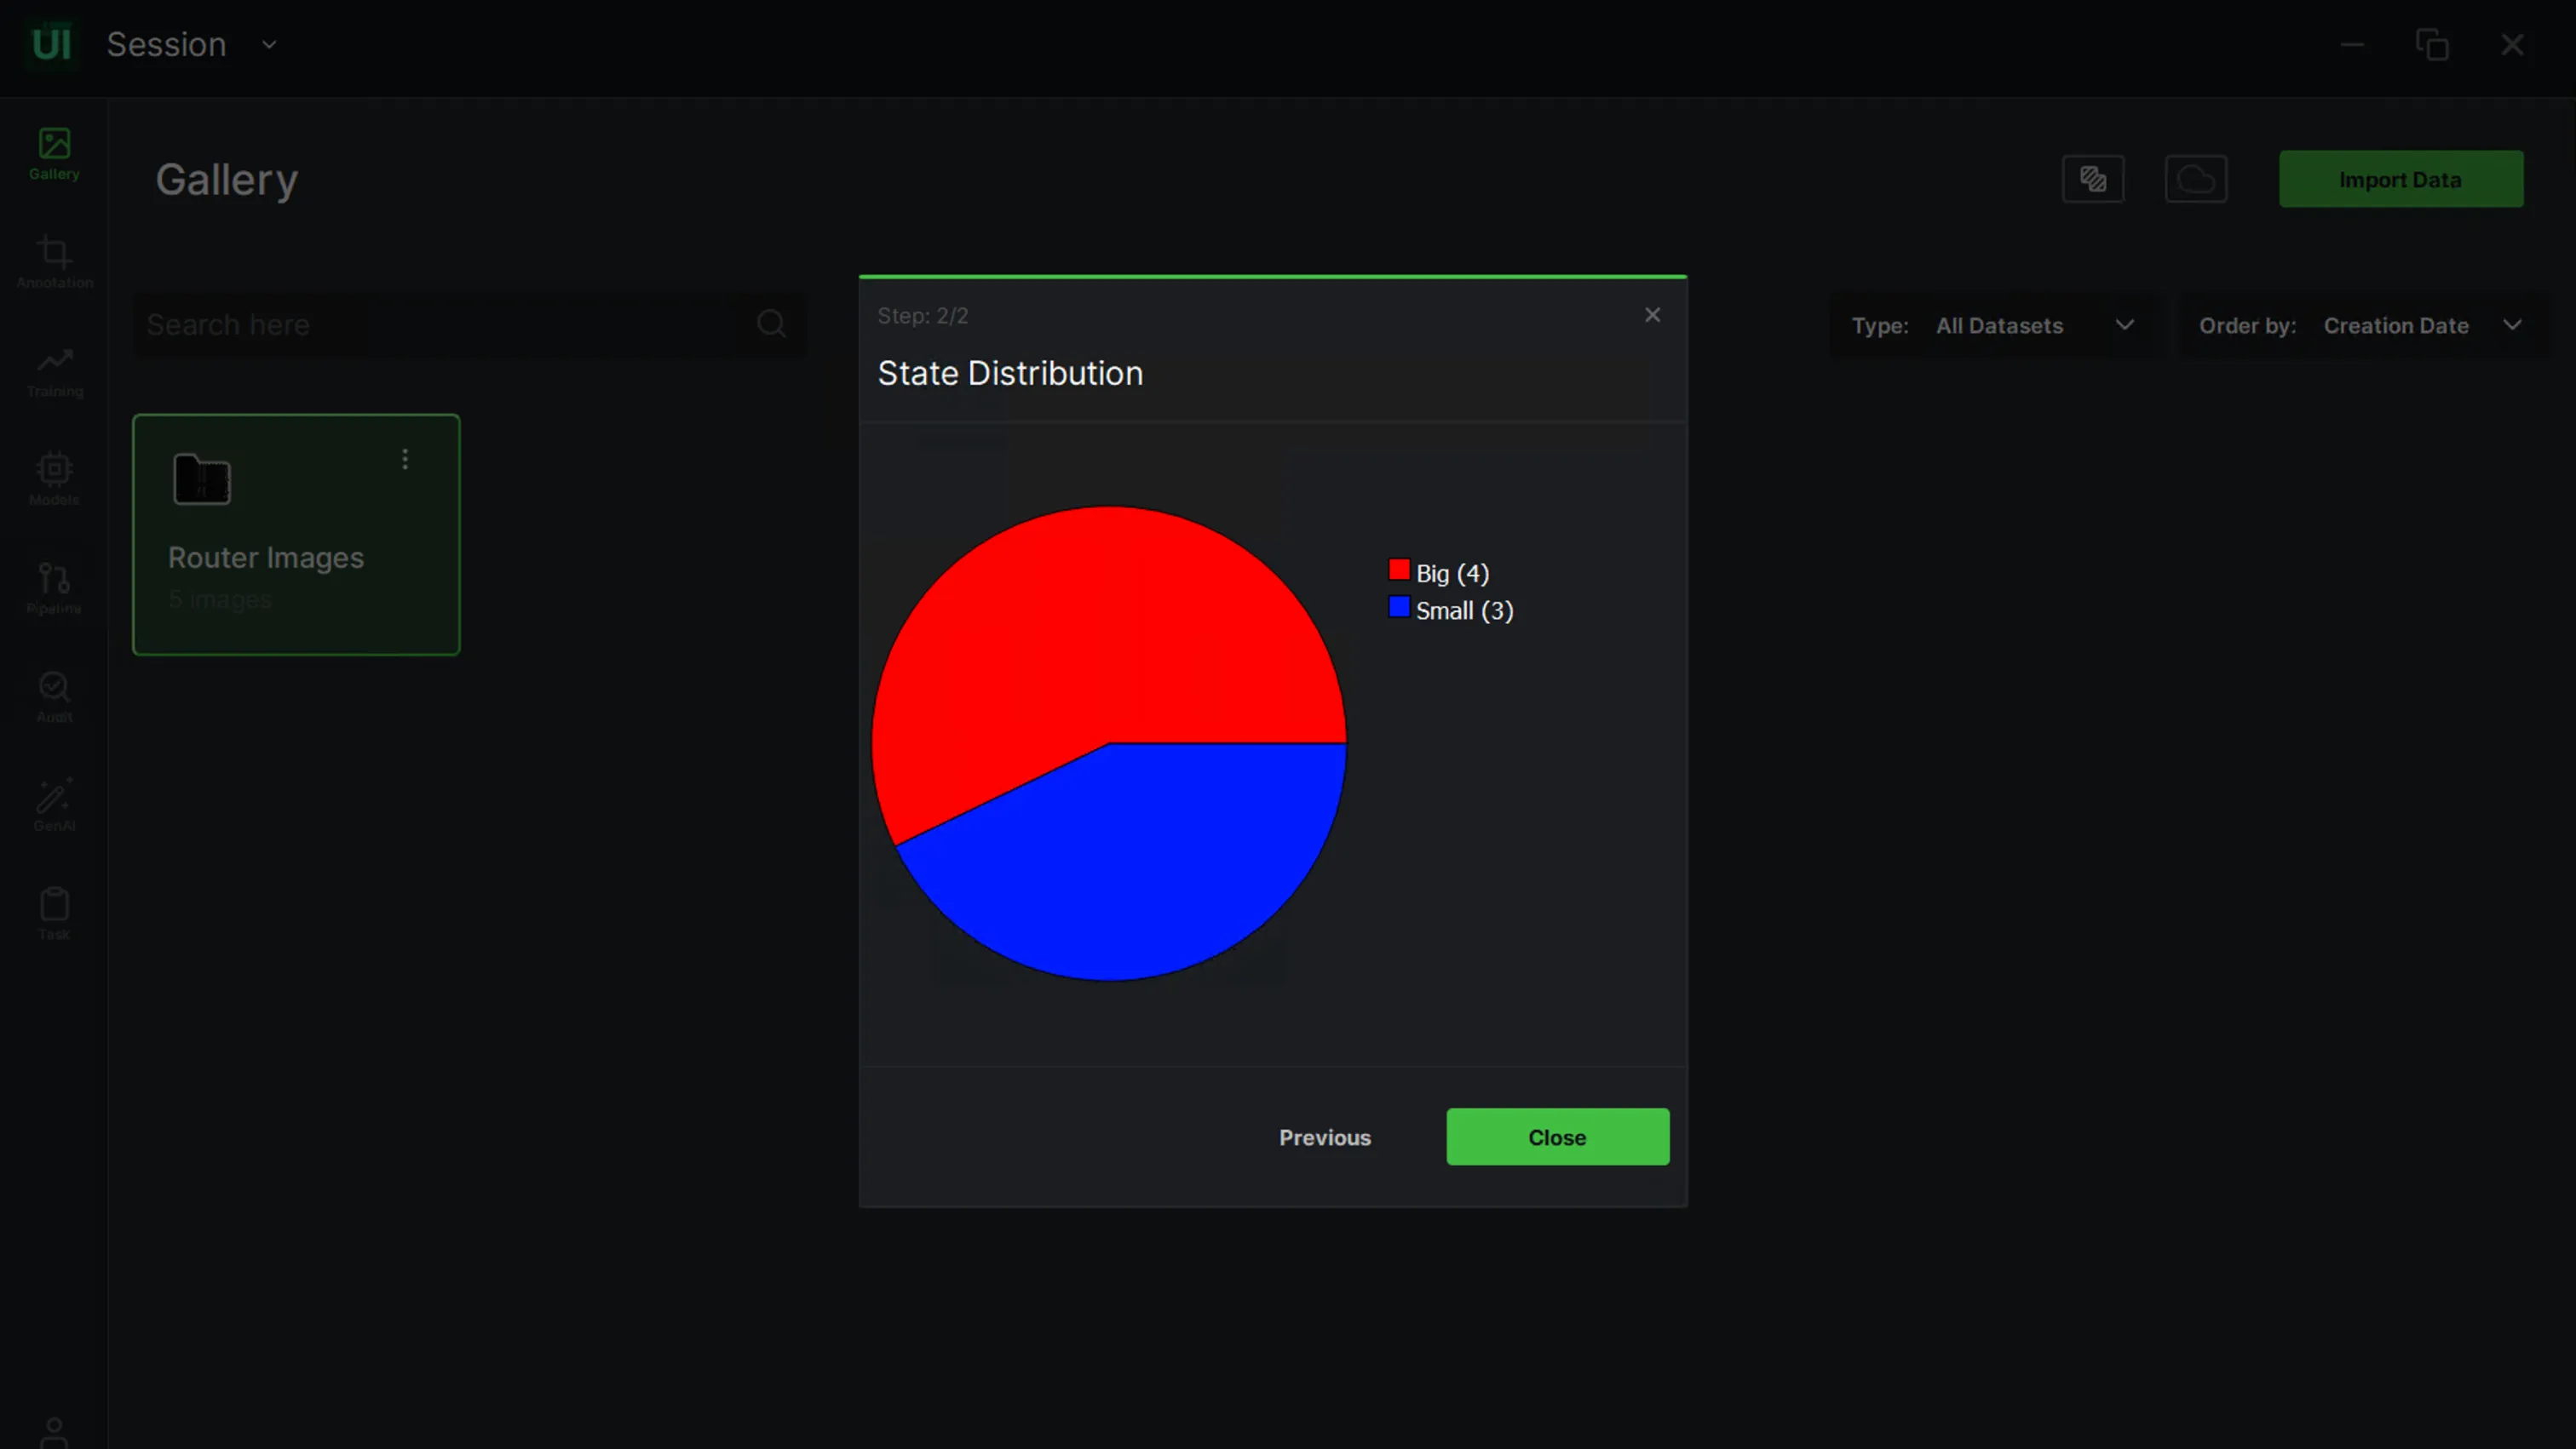Switch to the Models section
This screenshot has height=1449, width=2576.
click(54, 479)
